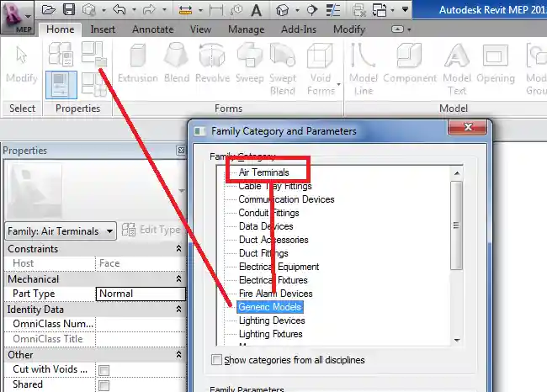Toggle the Cut with Voids checkbox
The image size is (547, 392).
point(104,370)
